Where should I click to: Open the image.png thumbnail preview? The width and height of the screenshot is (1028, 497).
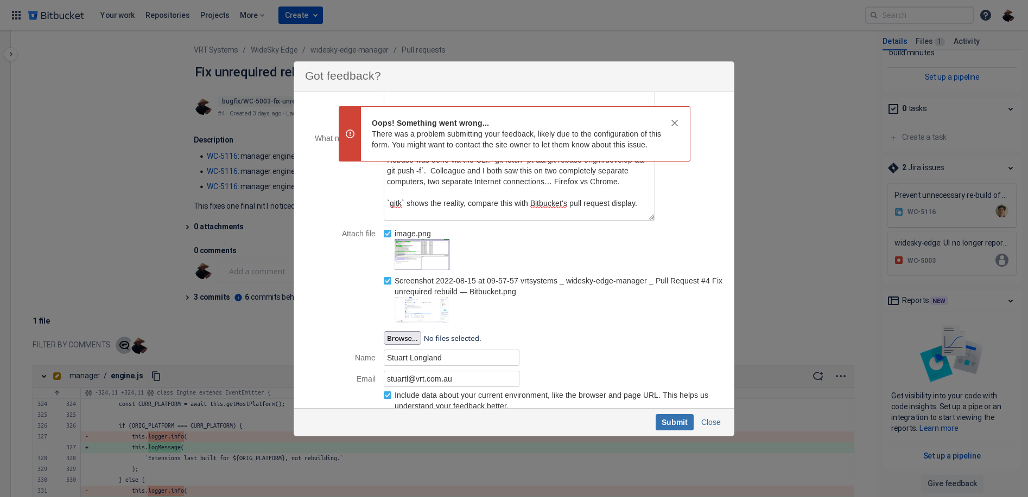tap(422, 254)
